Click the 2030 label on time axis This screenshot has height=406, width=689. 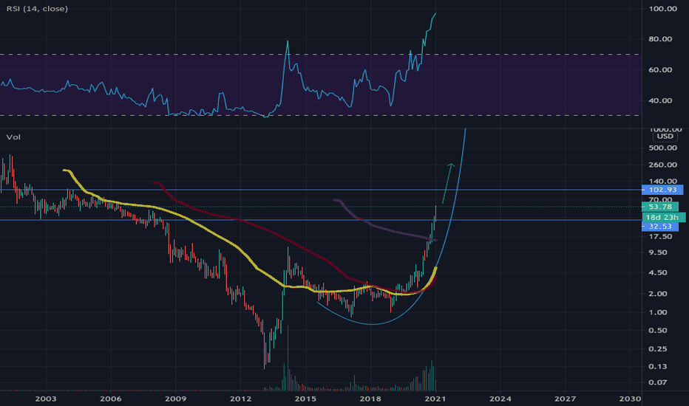coord(630,399)
